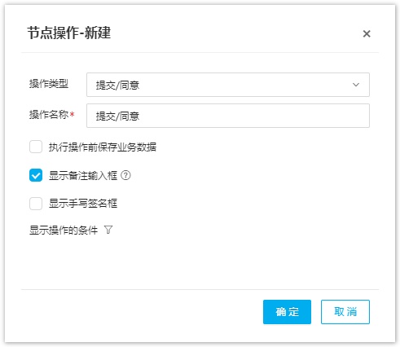The height and width of the screenshot is (347, 400).
Task: Select the 提交/同意 value shown in 操作类型
Action: pos(117,86)
